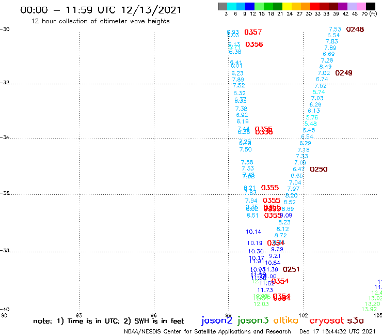Screen dimensions: 382x336
Task: Select the 0249 pass time label
Action: coord(344,73)
